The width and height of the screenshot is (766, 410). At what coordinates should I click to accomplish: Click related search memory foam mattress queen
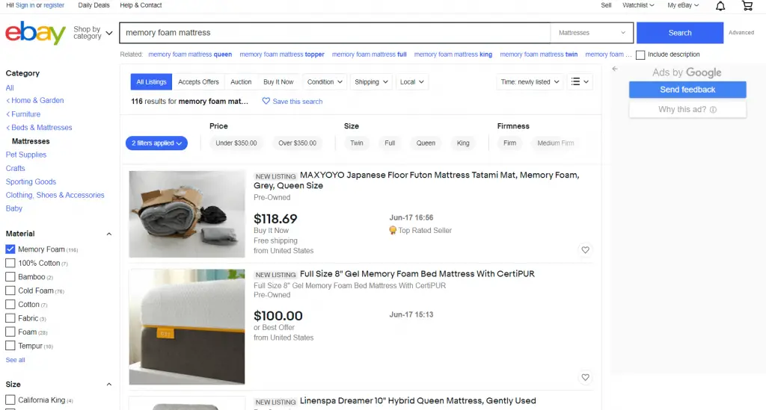pyautogui.click(x=190, y=55)
